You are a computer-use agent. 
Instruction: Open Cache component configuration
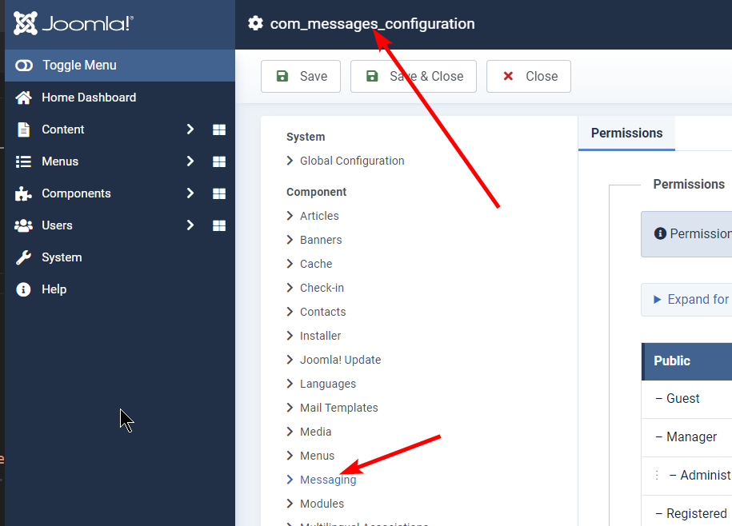click(316, 264)
